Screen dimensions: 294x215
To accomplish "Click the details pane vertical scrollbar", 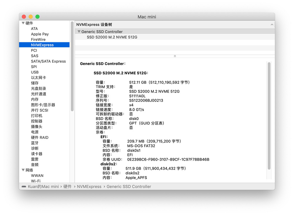I will [269, 116].
